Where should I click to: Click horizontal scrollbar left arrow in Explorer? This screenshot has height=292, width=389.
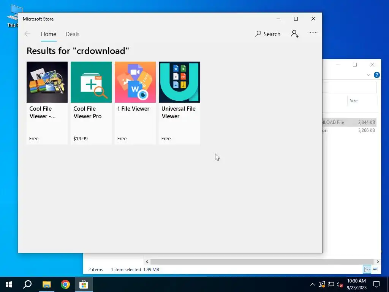pyautogui.click(x=147, y=262)
